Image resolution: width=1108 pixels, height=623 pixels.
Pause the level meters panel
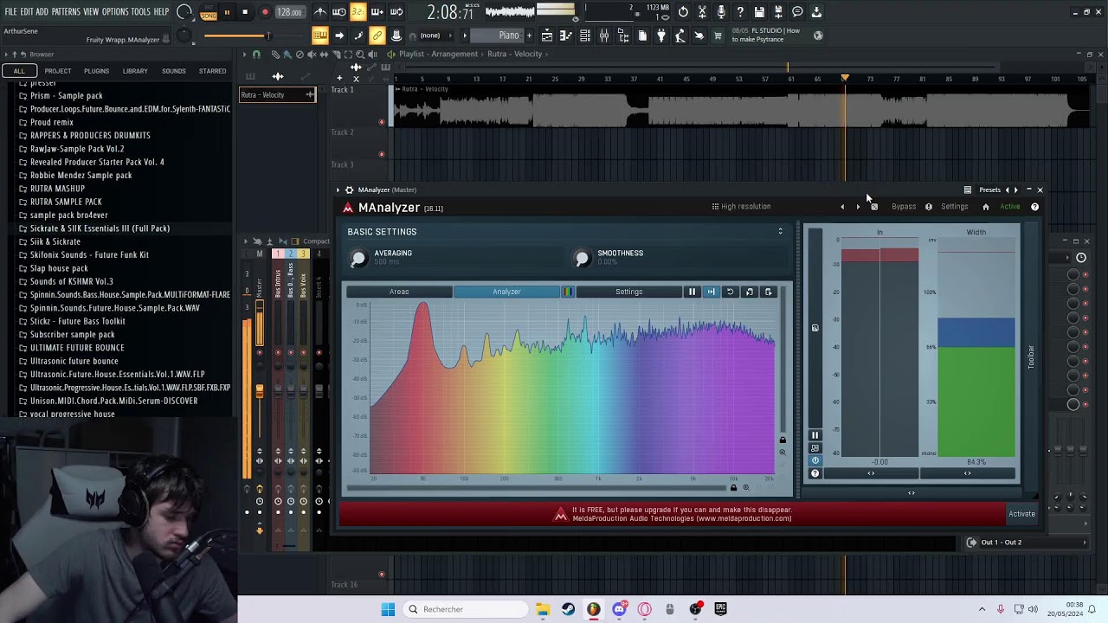(815, 435)
